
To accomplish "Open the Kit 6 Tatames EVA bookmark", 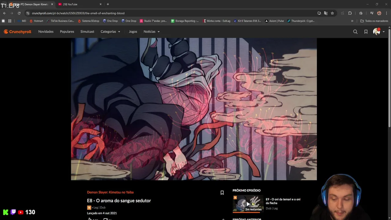I will [x=247, y=21].
